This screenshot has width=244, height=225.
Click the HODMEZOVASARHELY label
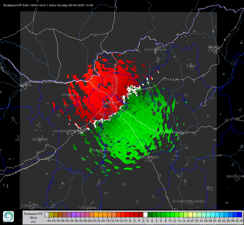[189, 201]
